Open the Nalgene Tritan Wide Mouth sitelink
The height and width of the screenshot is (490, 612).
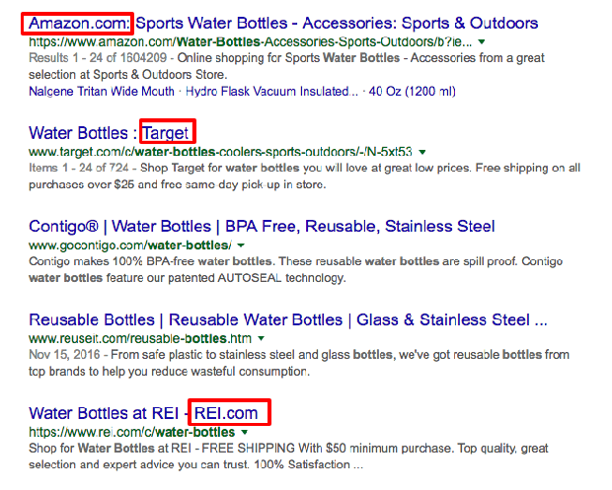click(102, 92)
